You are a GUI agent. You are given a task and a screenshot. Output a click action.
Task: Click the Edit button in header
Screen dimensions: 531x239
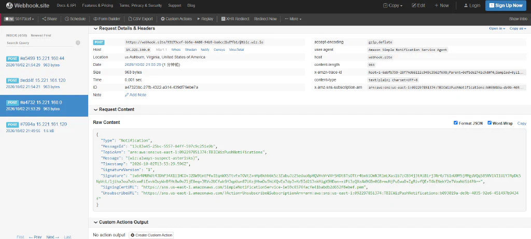click(x=418, y=5)
